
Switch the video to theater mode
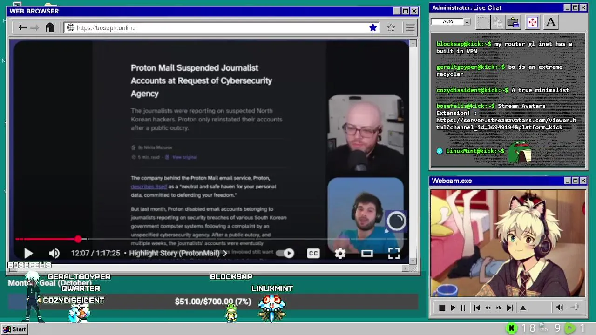pos(367,253)
